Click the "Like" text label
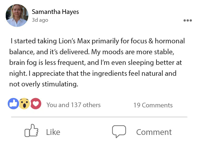199x145 pixels. 53,132
